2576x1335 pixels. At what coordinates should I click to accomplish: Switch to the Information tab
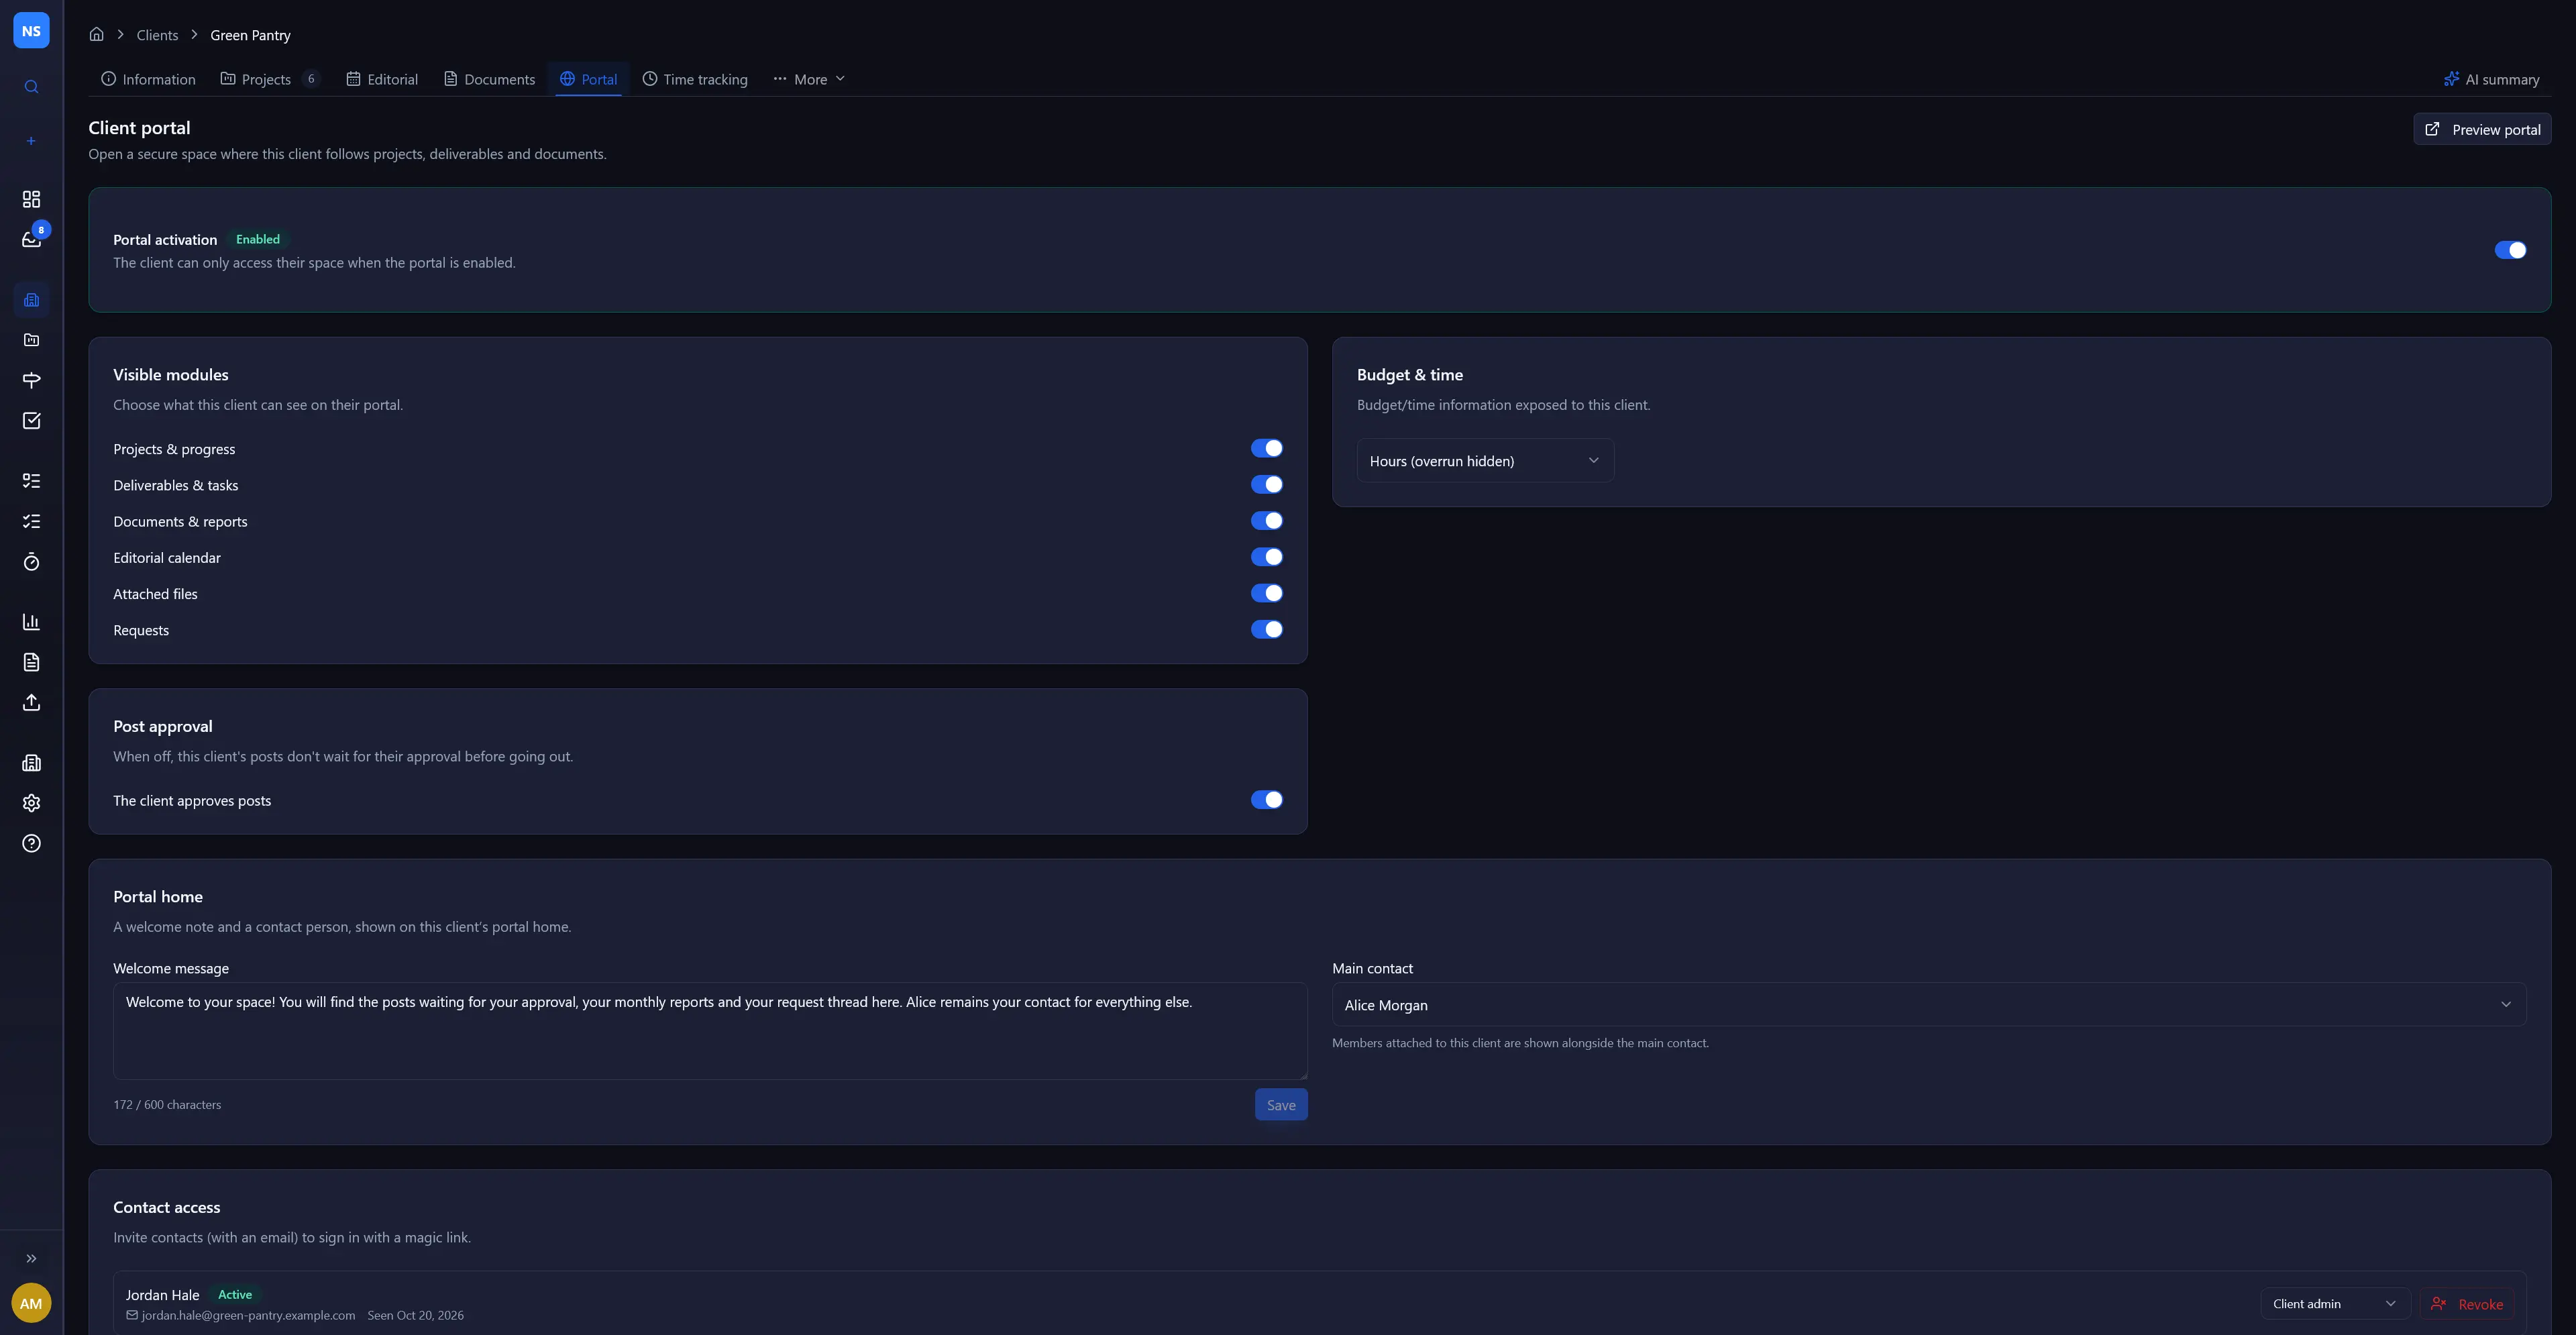(148, 79)
